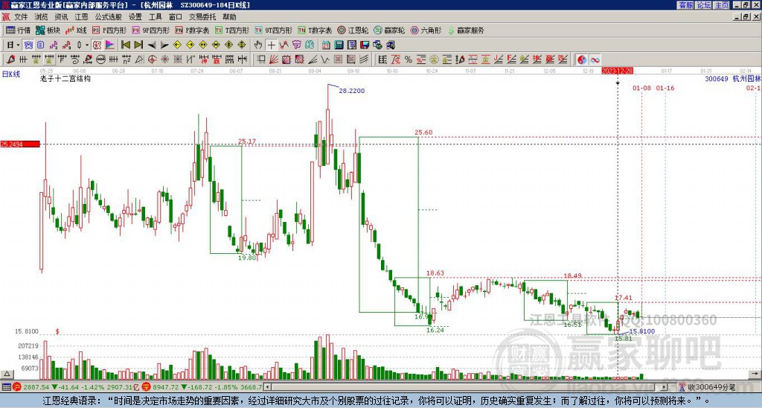Screen dimensions: 762x408
Task: Switch to K线 chart view
Action: tap(76, 30)
